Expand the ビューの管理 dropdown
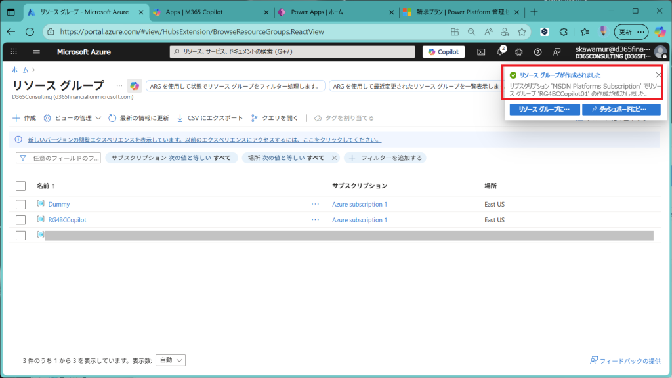The image size is (672, 378). pos(72,118)
